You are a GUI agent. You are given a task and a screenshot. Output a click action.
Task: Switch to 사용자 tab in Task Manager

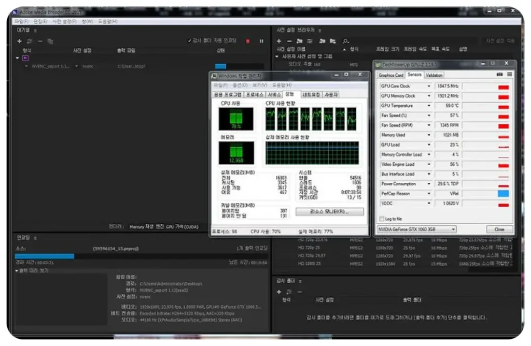tap(331, 95)
